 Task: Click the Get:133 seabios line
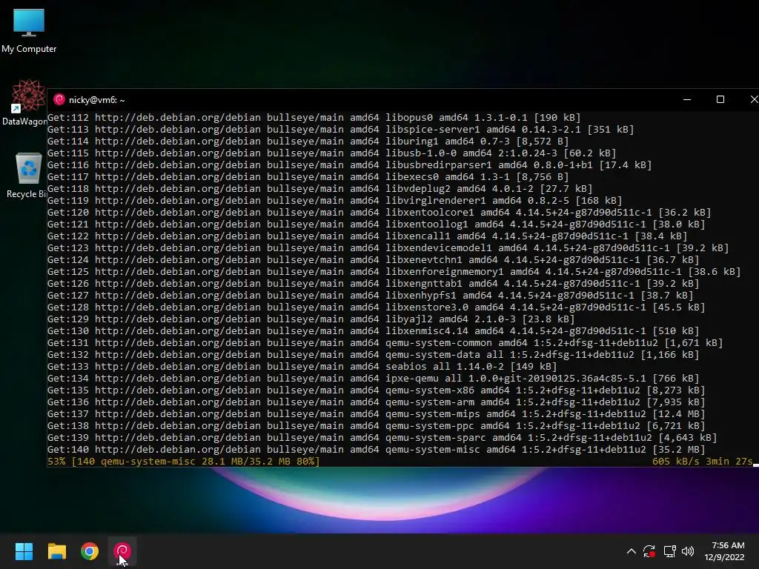[302, 366]
